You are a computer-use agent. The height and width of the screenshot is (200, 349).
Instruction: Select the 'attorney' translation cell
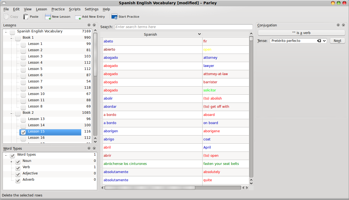tap(226, 58)
